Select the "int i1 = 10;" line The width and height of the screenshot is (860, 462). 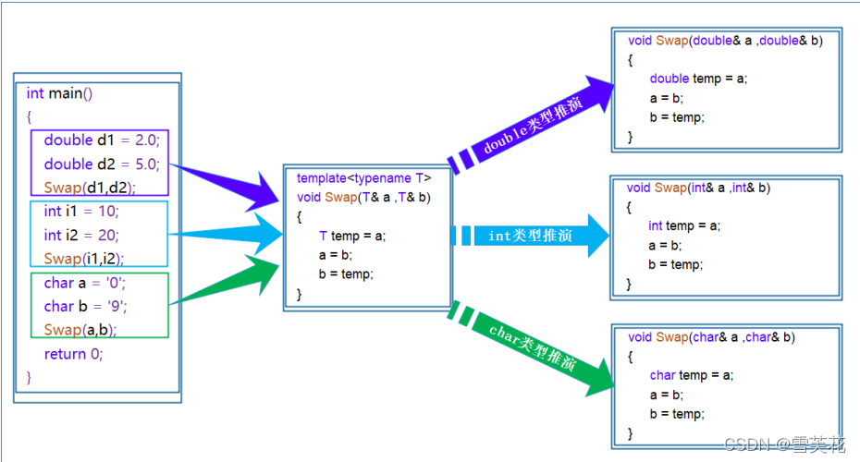[x=81, y=211]
